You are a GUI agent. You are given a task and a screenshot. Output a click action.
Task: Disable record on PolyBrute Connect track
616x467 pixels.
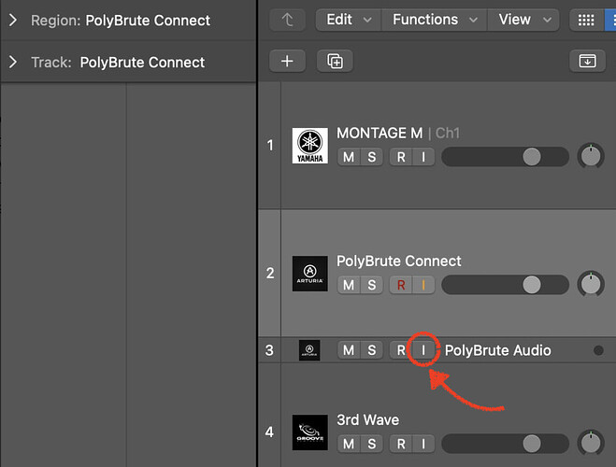(x=401, y=285)
